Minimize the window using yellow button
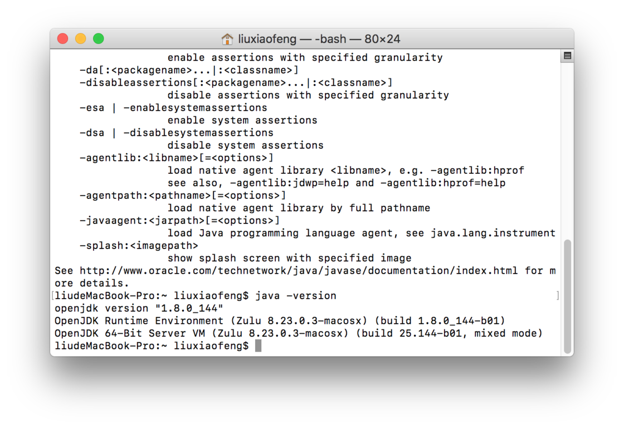Viewport: 624px width, 428px height. tap(80, 38)
